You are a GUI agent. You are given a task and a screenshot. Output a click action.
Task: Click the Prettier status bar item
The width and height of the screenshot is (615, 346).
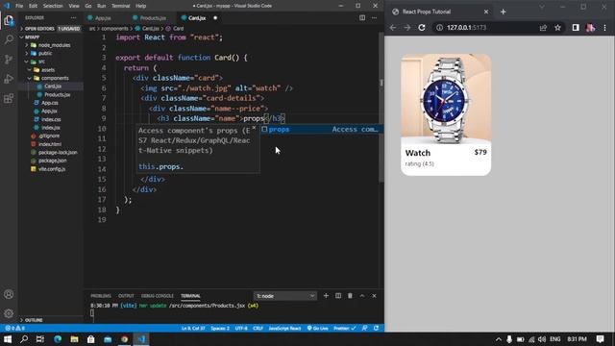[x=344, y=328]
